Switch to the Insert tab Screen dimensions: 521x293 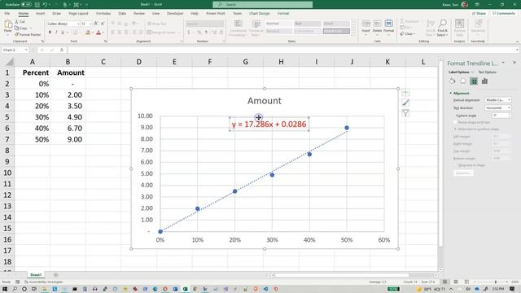point(40,13)
